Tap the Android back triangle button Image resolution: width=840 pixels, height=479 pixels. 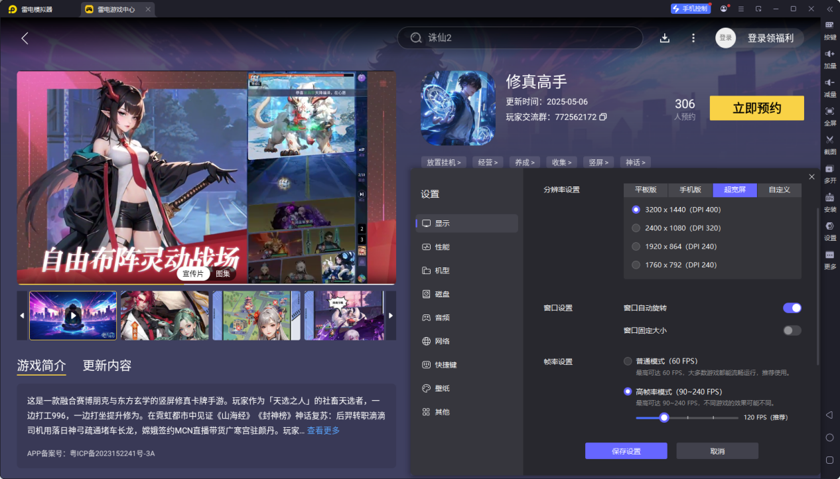[x=829, y=415]
